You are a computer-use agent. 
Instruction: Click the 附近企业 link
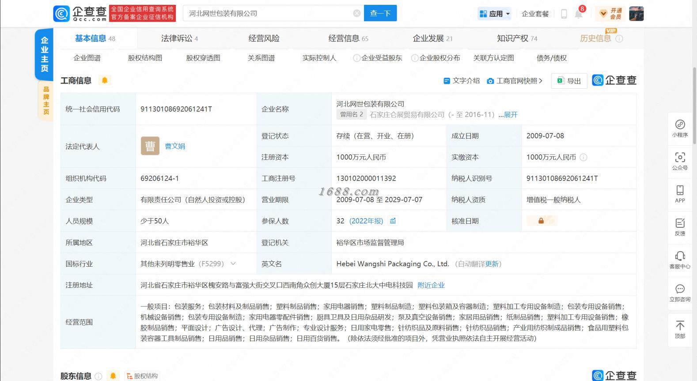click(x=431, y=285)
